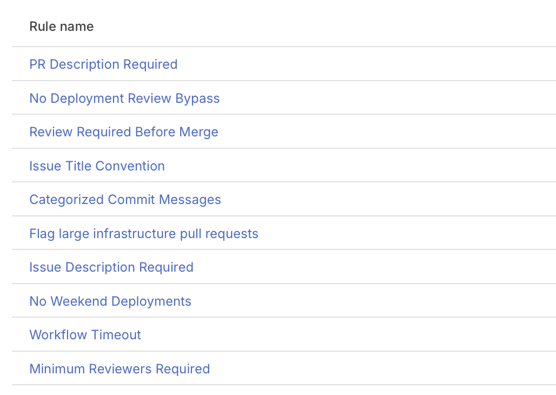Screen dimensions: 556x395
Task: Navigate to the rule flagging infrastructure PRs
Action: (144, 234)
